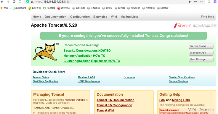Click the Server Status button

coord(201,46)
